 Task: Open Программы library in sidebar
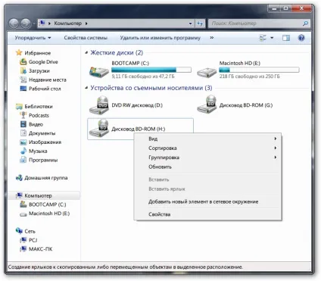43,160
